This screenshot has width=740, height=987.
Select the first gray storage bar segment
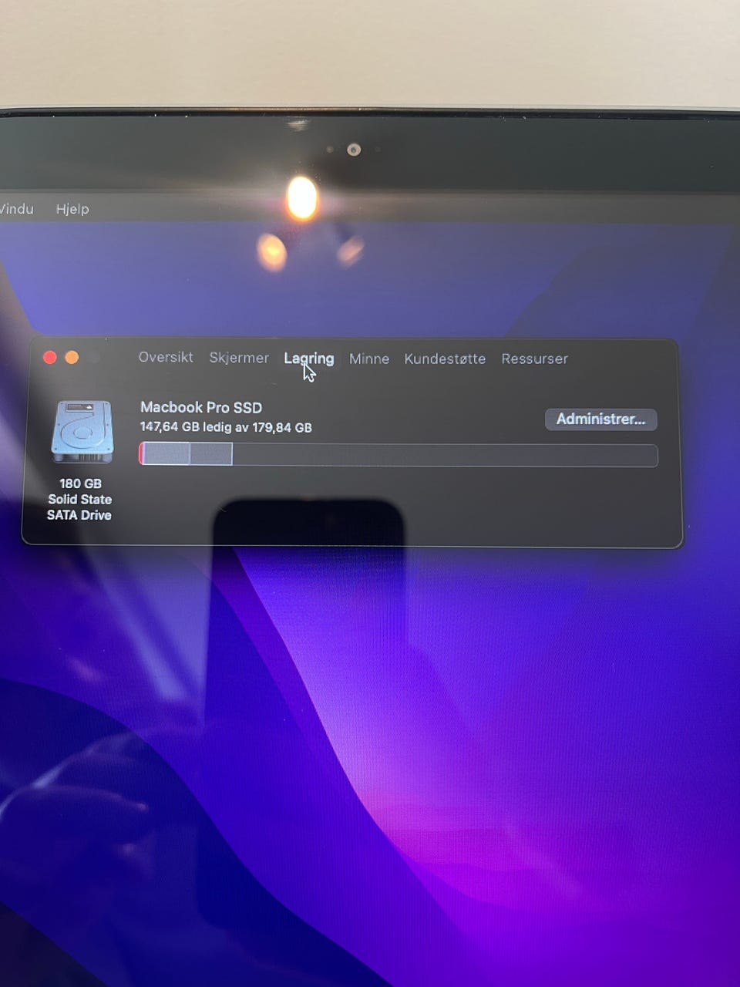point(166,454)
